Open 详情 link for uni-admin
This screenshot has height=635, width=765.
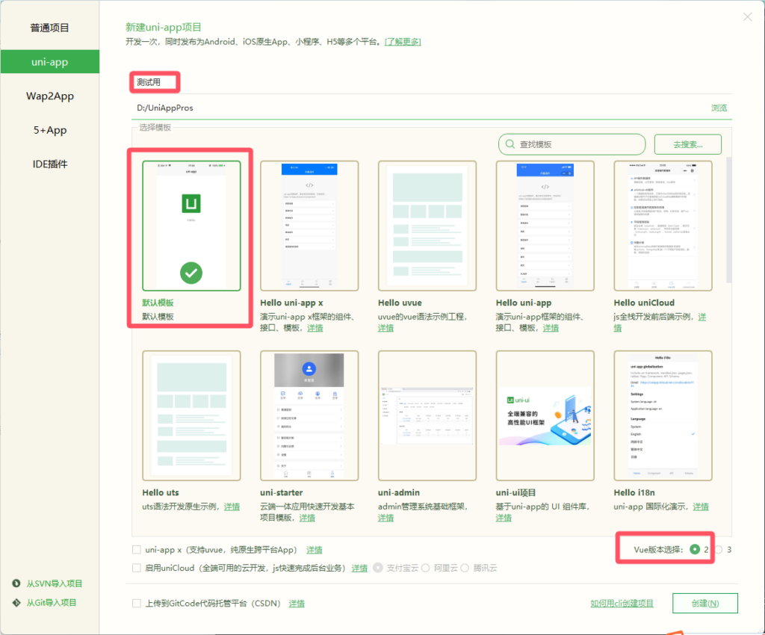(x=385, y=518)
